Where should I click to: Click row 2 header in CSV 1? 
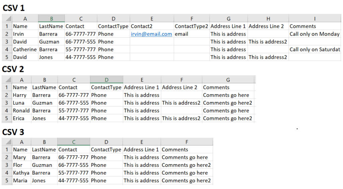tap(7, 34)
